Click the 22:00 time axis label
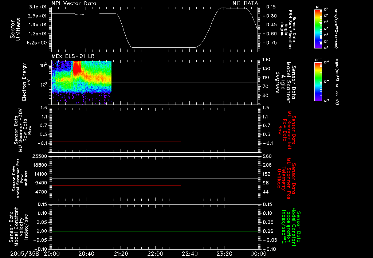 tap(155, 254)
